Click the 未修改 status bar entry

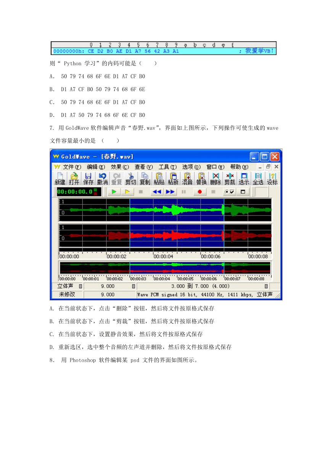(67, 295)
